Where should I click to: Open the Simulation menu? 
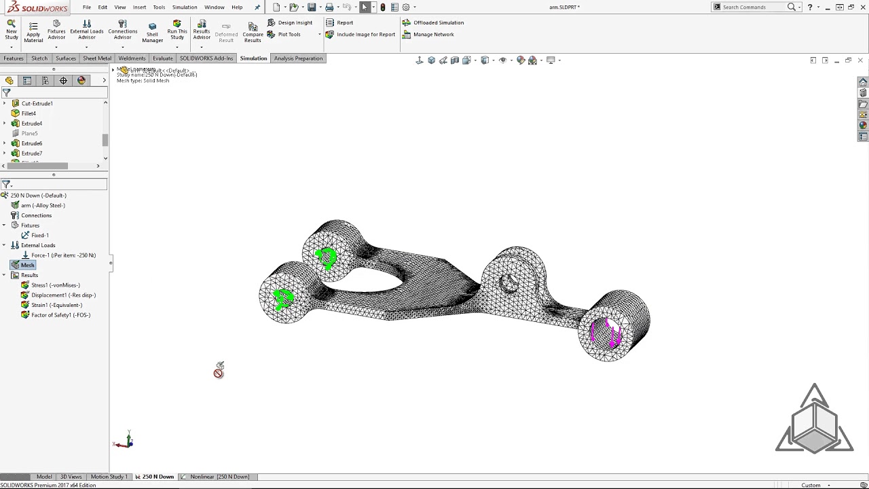click(185, 7)
